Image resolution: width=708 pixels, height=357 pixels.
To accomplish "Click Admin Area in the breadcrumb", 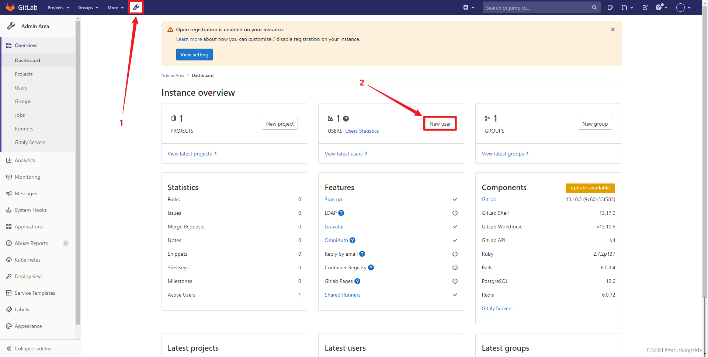I will pos(173,76).
